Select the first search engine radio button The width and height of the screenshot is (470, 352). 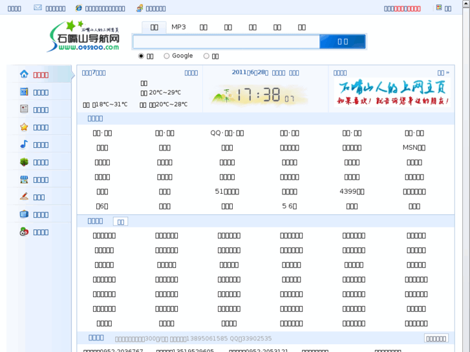(142, 56)
